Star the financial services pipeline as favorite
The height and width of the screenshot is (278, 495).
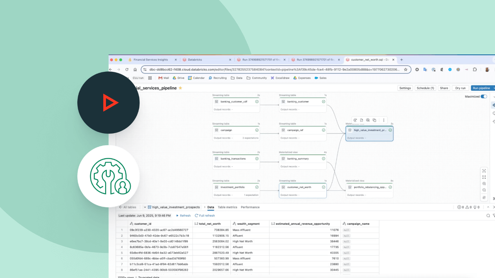[180, 88]
